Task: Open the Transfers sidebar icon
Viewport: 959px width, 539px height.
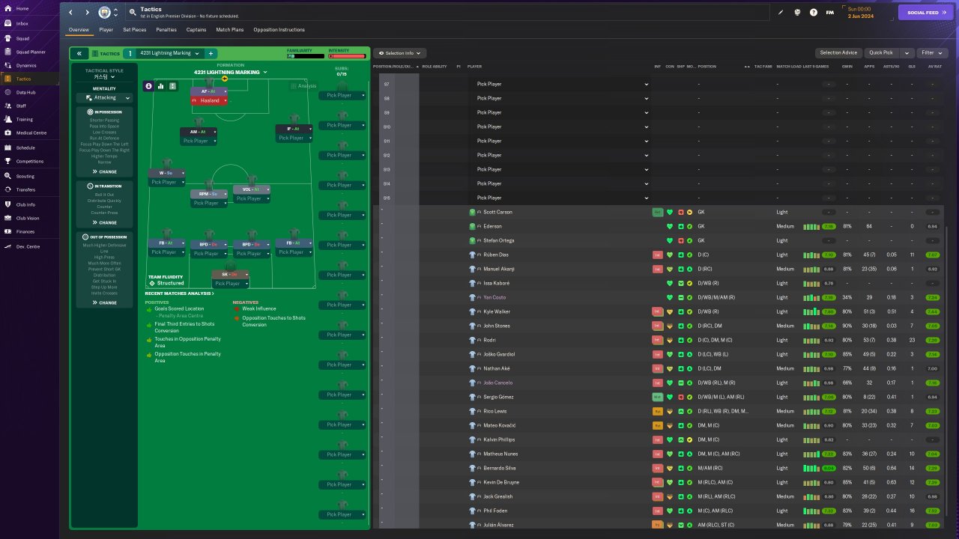Action: [7, 189]
